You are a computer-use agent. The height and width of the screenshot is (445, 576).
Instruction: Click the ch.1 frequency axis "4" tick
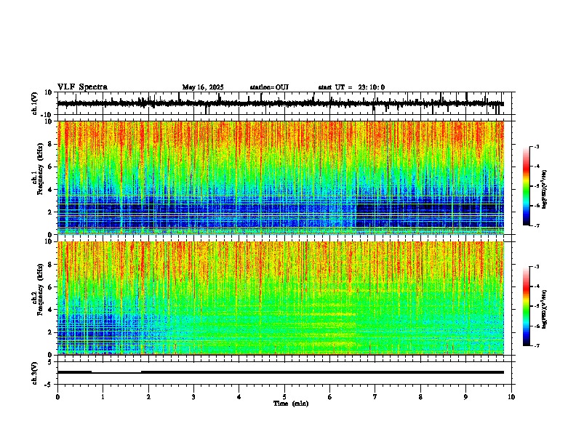pos(50,190)
